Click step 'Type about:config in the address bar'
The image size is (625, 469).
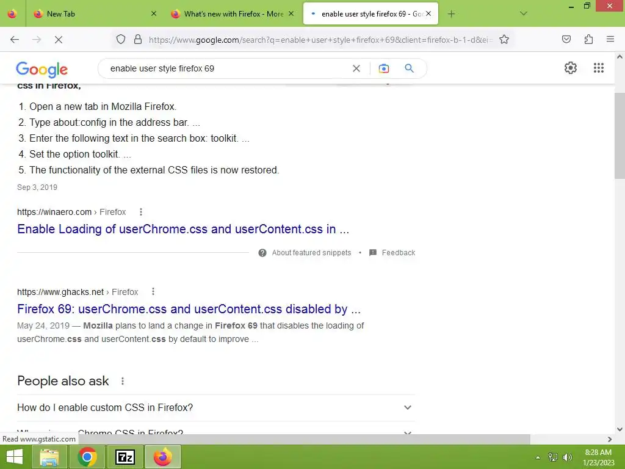point(114,122)
